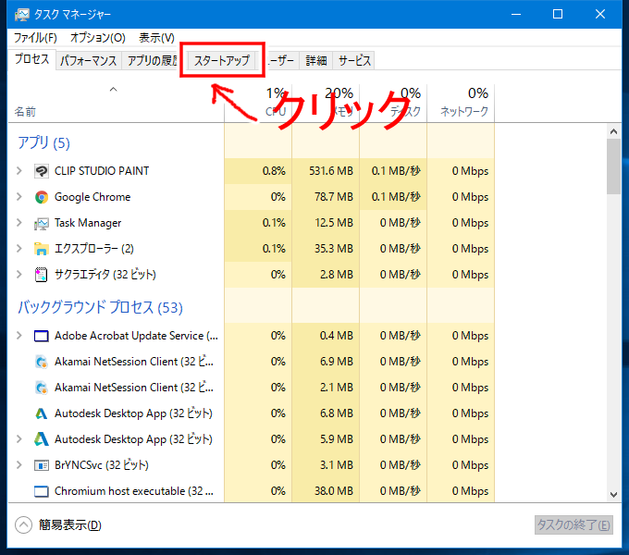Click the エクスプローラー folder icon
This screenshot has height=555, width=629.
(x=41, y=249)
